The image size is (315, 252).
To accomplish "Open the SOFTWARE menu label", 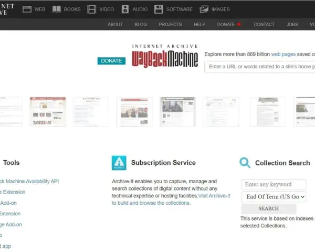I will pos(180,9).
